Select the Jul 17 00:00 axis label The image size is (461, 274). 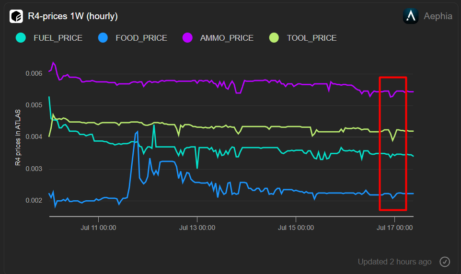point(394,228)
